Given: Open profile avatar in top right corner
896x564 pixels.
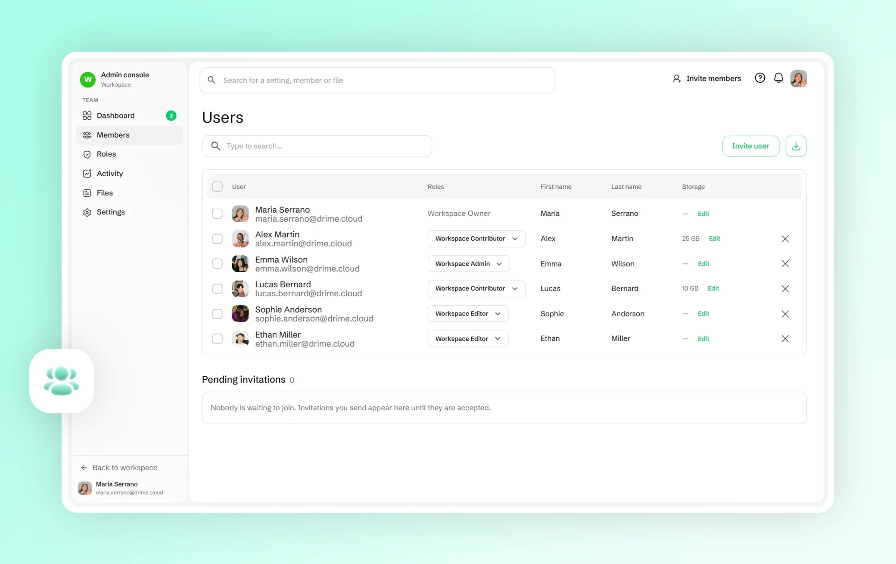Looking at the screenshot, I should click(x=798, y=78).
